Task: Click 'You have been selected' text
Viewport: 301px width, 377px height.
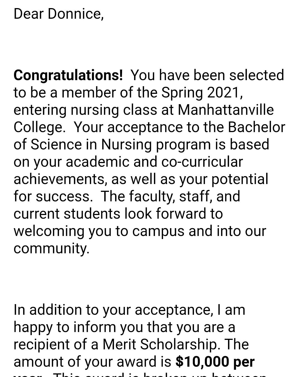Action: coord(207,75)
